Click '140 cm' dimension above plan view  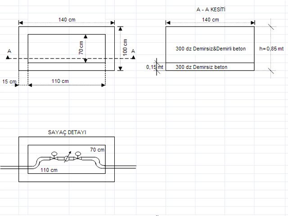click(x=67, y=19)
